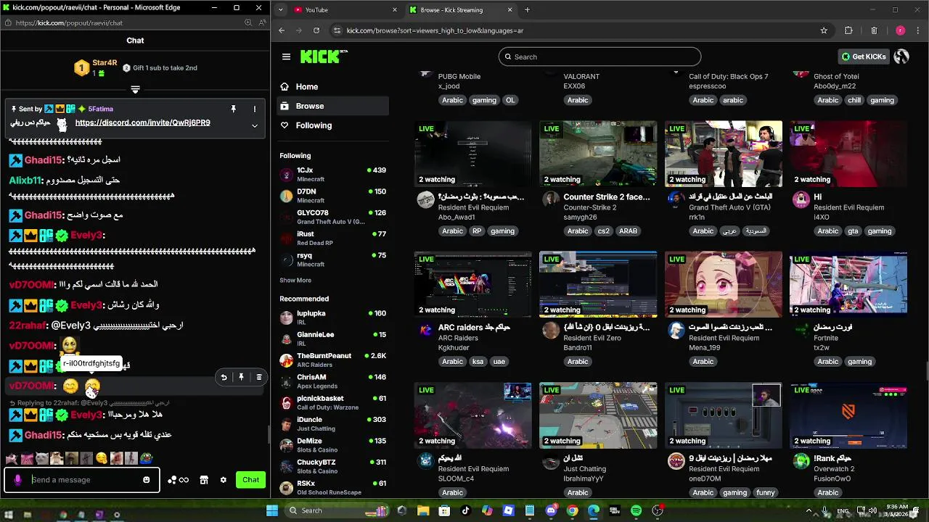Viewport: 929px width, 522px height.
Task: Open Following in the Kick sidebar
Action: pyautogui.click(x=333, y=125)
